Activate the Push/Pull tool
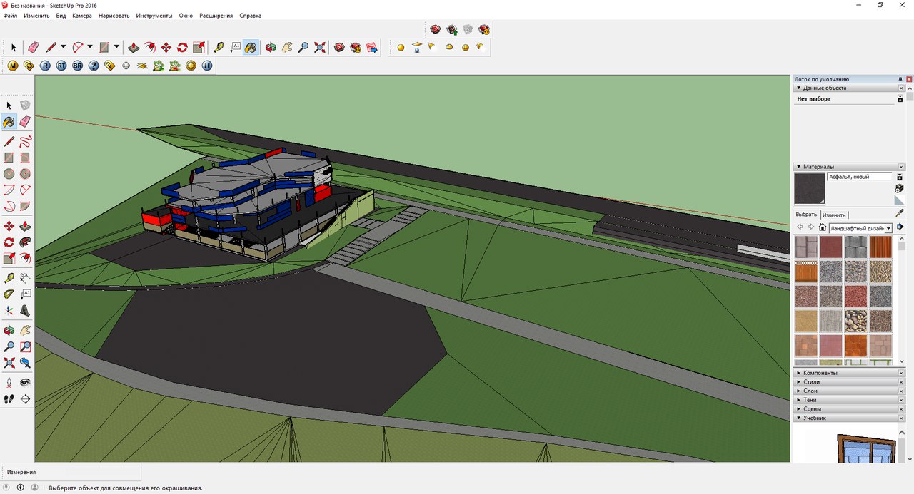The height and width of the screenshot is (494, 914). (134, 48)
